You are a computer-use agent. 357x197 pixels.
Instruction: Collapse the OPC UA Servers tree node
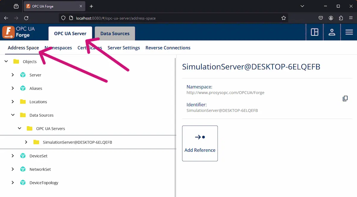pos(19,129)
